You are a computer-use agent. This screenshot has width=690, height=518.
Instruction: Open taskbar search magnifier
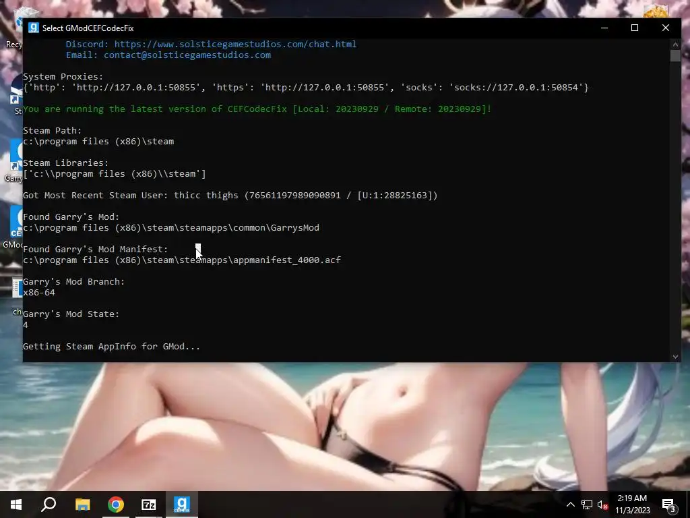pos(49,505)
